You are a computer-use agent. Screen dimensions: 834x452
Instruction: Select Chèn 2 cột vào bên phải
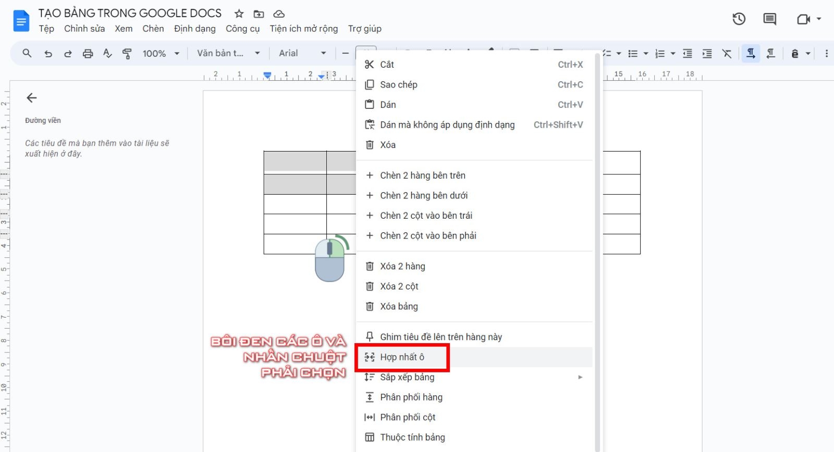pos(474,235)
